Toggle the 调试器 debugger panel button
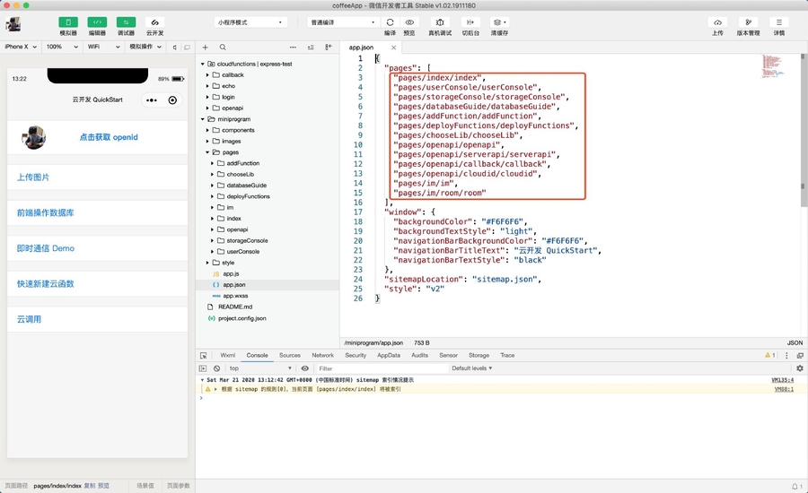This screenshot has height=493, width=808. tap(126, 22)
